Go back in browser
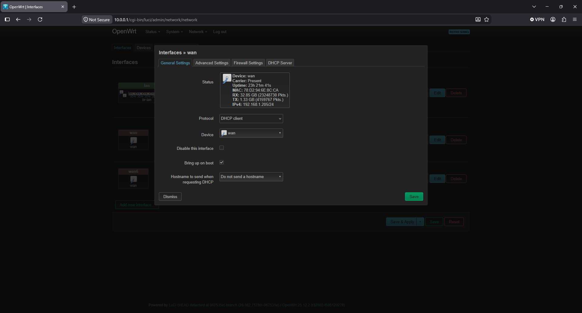 coord(18,19)
